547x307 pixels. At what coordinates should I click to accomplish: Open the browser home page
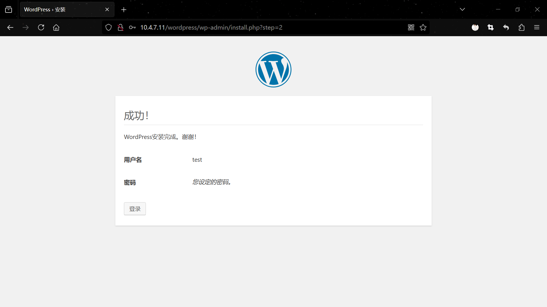56,27
